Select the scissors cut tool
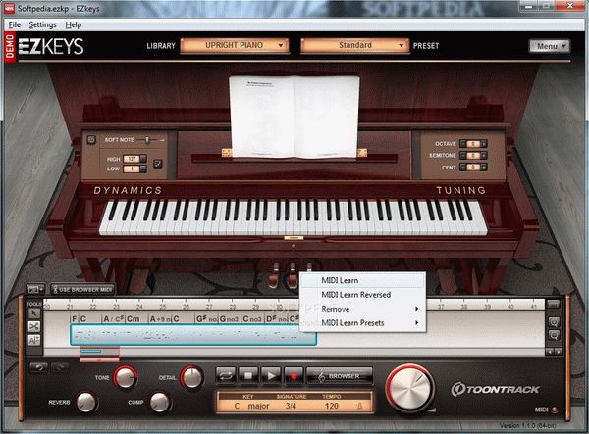The height and width of the screenshot is (434, 589). [33, 327]
